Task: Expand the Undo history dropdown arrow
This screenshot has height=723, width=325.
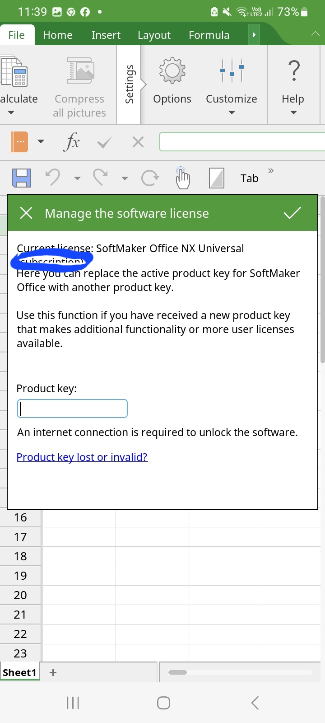Action: coord(77,178)
